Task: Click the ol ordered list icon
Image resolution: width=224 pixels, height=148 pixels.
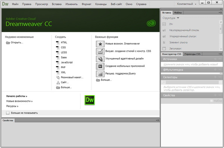Action: tap(164, 36)
